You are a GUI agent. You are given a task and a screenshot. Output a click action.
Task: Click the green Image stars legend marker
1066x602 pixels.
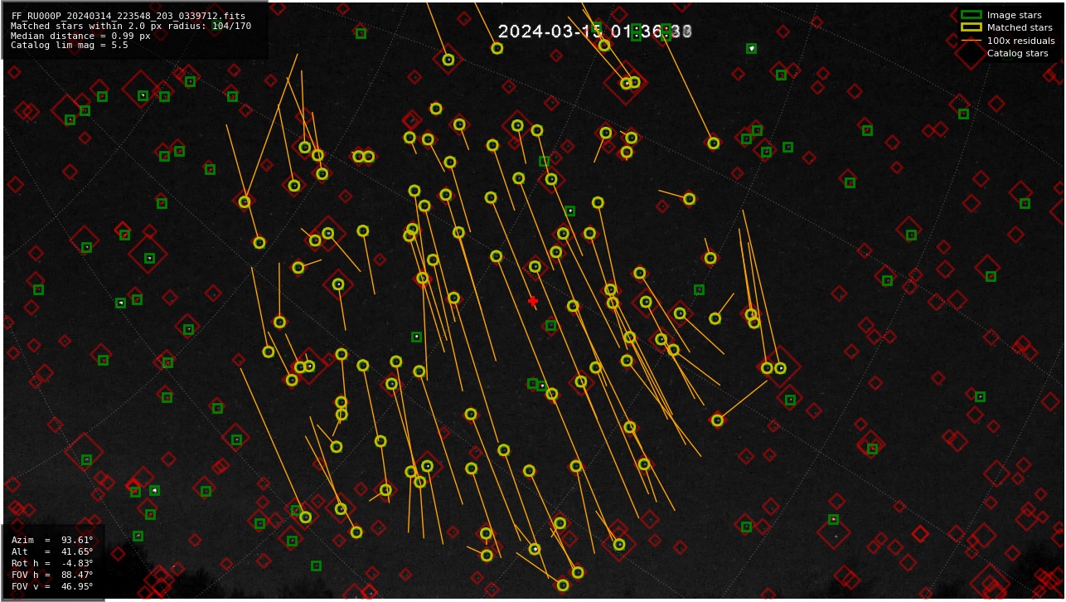point(971,15)
